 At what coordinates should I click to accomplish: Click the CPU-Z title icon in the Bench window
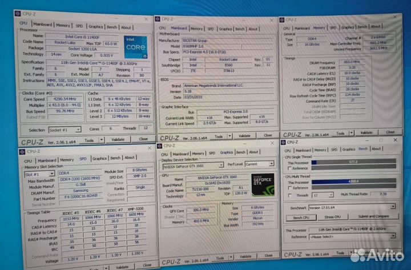pyautogui.click(x=283, y=142)
